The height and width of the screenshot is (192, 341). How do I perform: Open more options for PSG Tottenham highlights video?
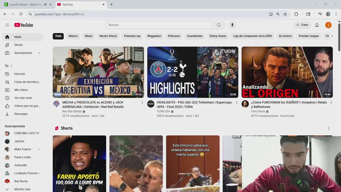(x=237, y=103)
